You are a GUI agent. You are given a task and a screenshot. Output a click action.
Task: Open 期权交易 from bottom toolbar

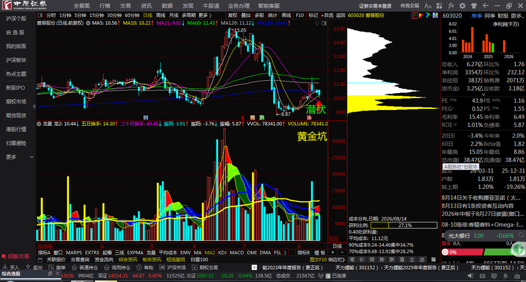[205, 267]
